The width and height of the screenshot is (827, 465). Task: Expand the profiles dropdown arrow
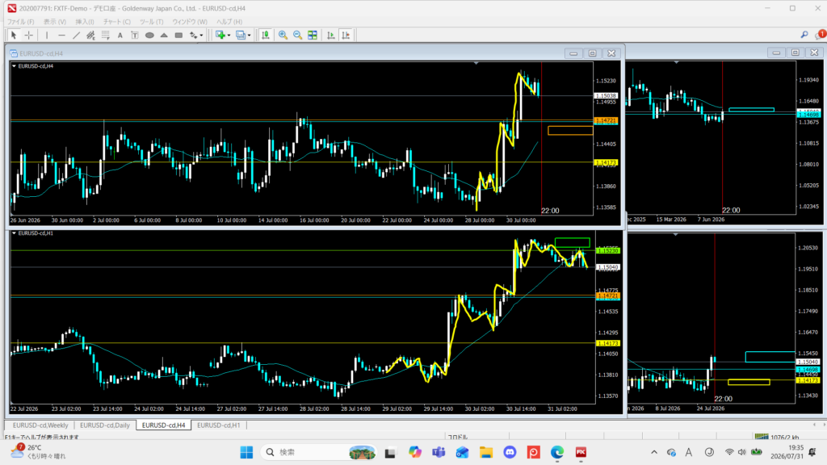tap(249, 36)
